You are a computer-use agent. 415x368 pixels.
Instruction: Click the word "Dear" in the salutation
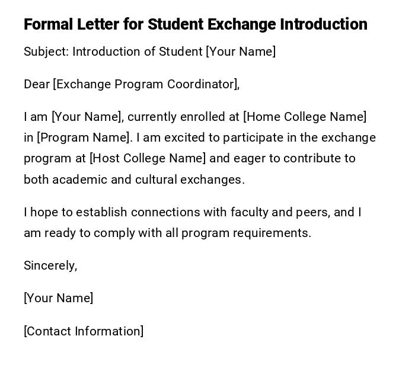point(37,84)
